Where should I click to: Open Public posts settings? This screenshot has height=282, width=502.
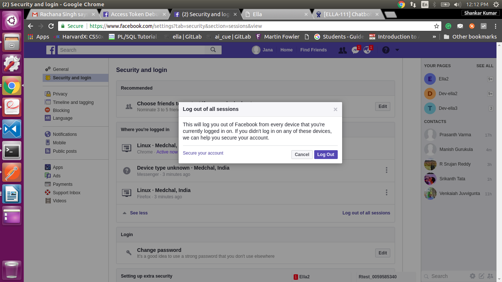pos(65,151)
